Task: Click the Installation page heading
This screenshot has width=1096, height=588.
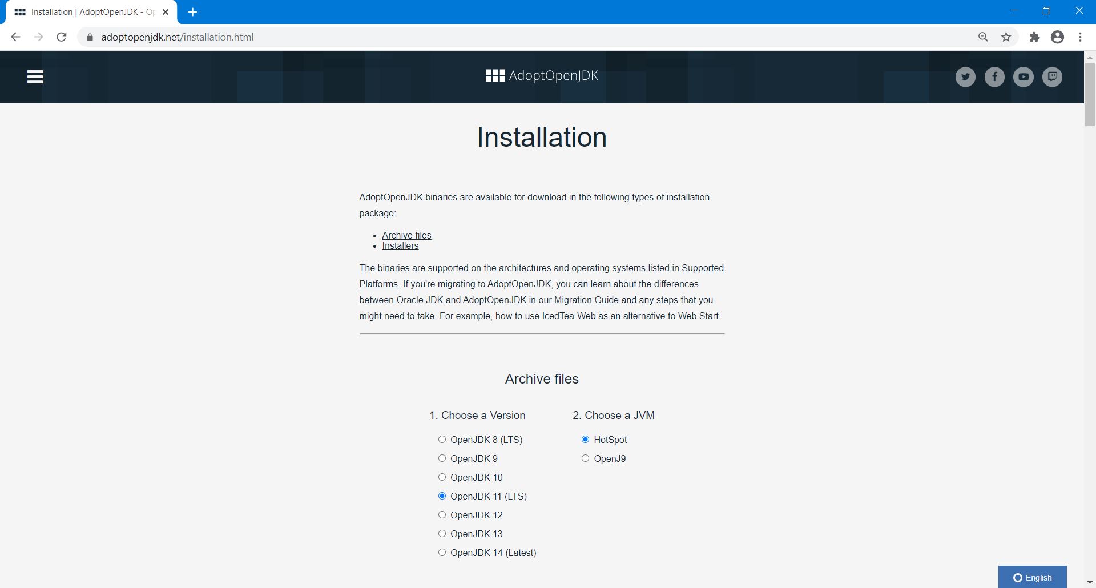Action: (542, 138)
